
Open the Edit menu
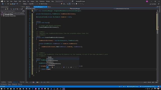8,1
